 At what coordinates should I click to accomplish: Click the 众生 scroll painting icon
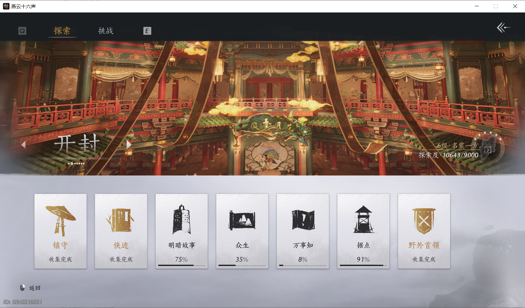[242, 220]
